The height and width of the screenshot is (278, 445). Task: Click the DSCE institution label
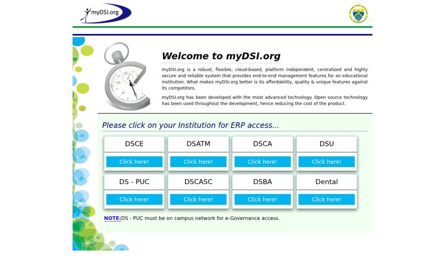[134, 144]
